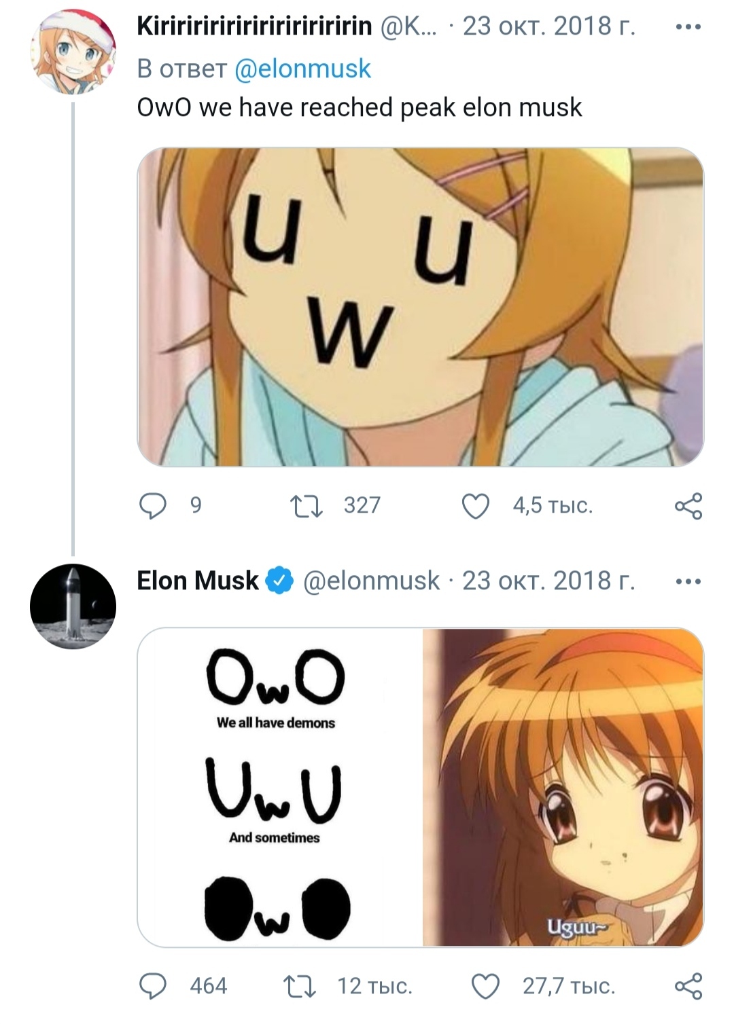This screenshot has height=1024, width=734.
Task: Open Kiririririn username at top
Action: point(254,27)
